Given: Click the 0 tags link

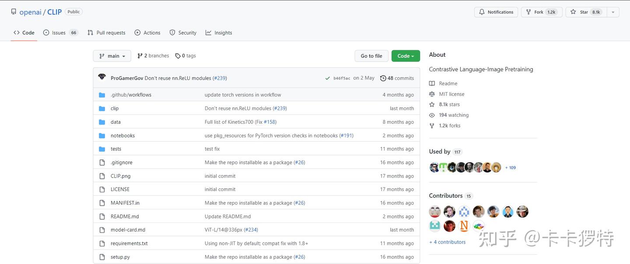Looking at the screenshot, I should pos(185,56).
